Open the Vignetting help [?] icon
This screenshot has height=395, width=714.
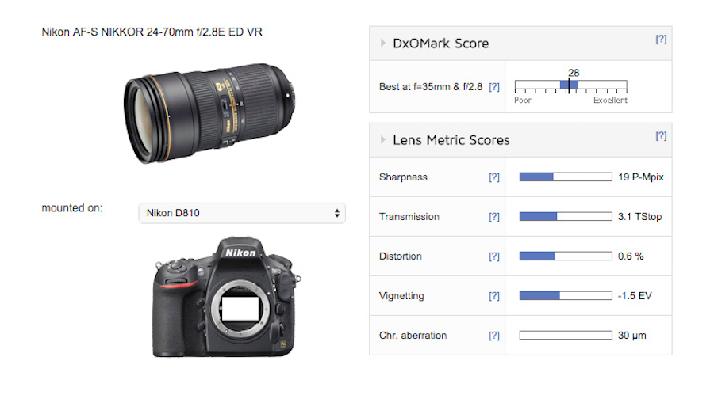point(494,296)
